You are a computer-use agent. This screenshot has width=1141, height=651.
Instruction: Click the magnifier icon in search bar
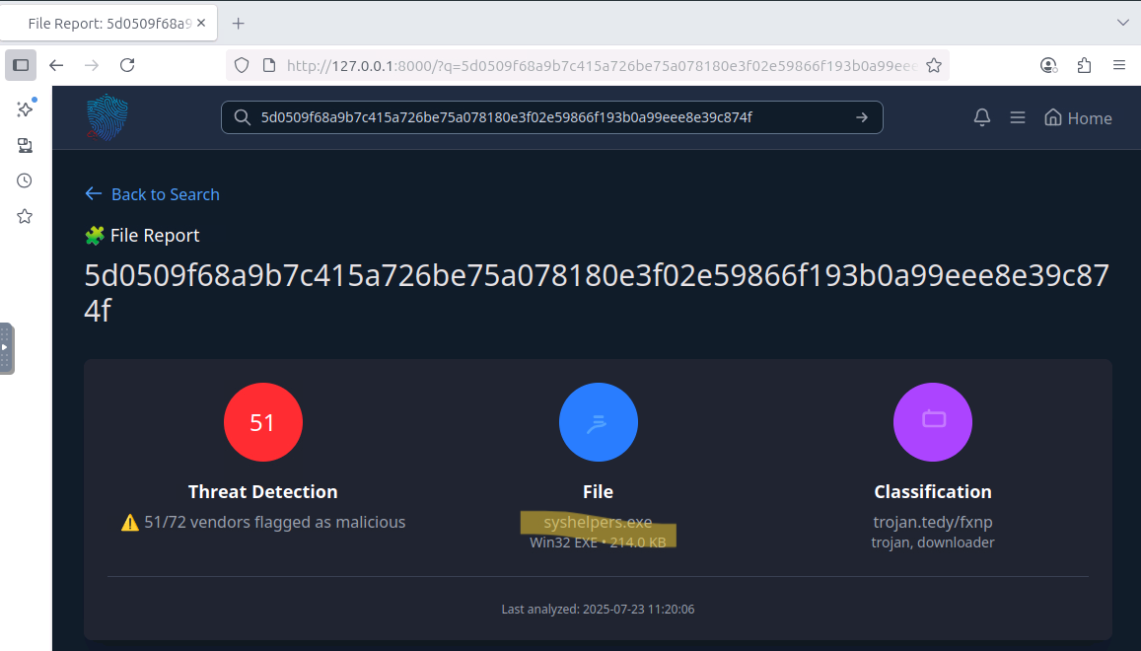click(x=243, y=117)
